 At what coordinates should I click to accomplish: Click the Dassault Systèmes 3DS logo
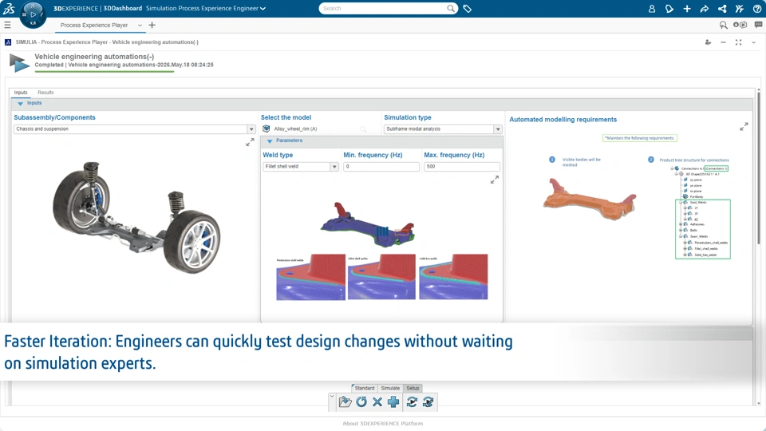click(x=8, y=8)
